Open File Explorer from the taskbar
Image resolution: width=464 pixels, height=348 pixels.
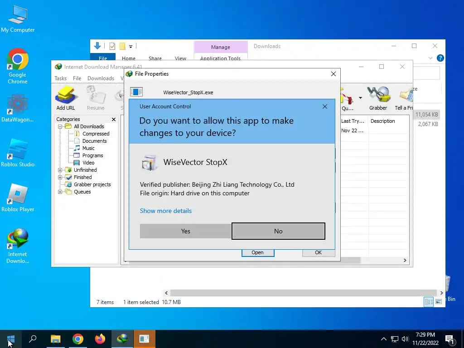click(55, 339)
